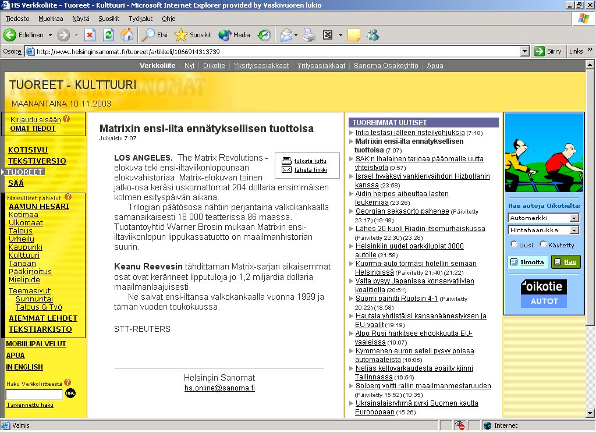This screenshot has height=433, width=596.
Task: Click the Verkkoliite search input field
Action: (34, 394)
